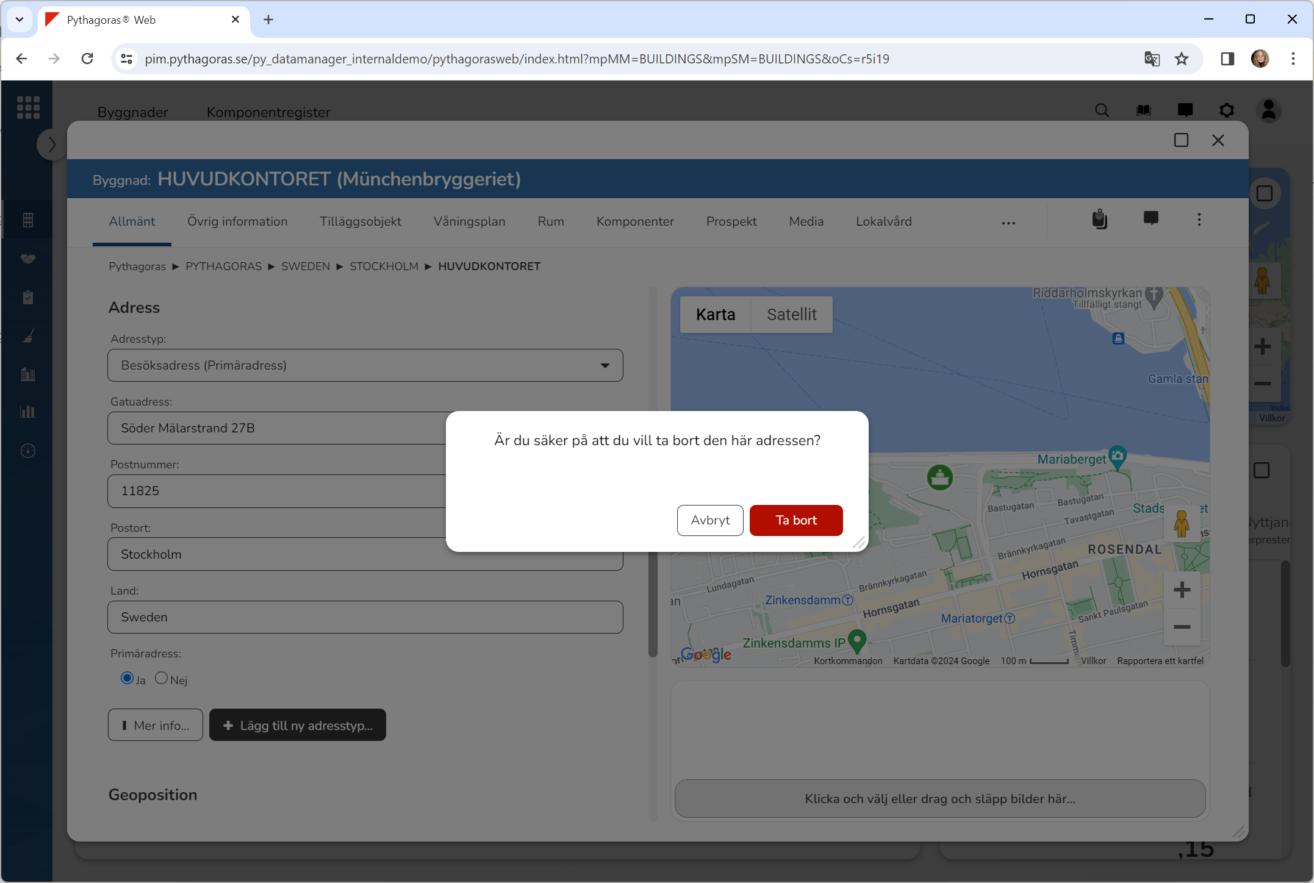Cancel the dialog with Avbryt
This screenshot has height=883, width=1314.
point(709,520)
